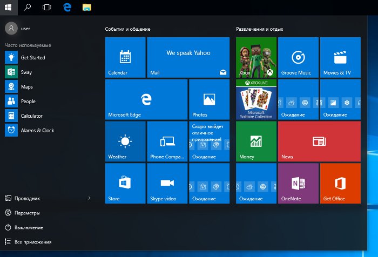
Task: Open Maps from frequently used list
Action: coord(48,86)
